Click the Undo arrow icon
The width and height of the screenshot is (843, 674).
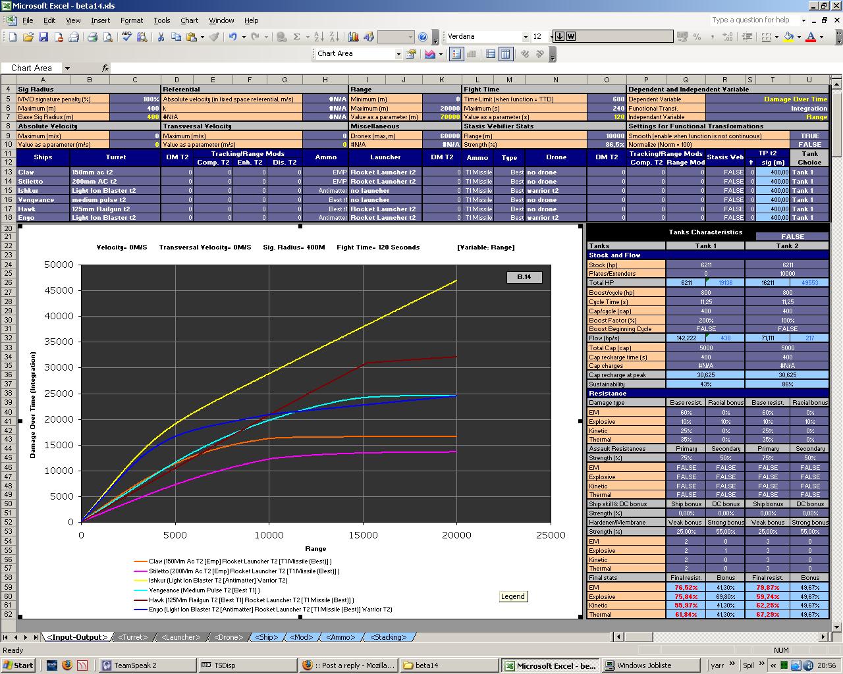pyautogui.click(x=232, y=37)
